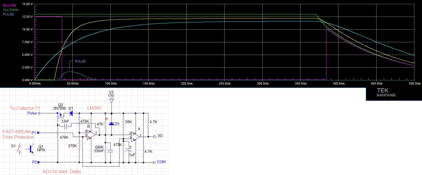Click the 200.0ms time axis label
The width and height of the screenshot is (422, 175).
[x=187, y=84]
